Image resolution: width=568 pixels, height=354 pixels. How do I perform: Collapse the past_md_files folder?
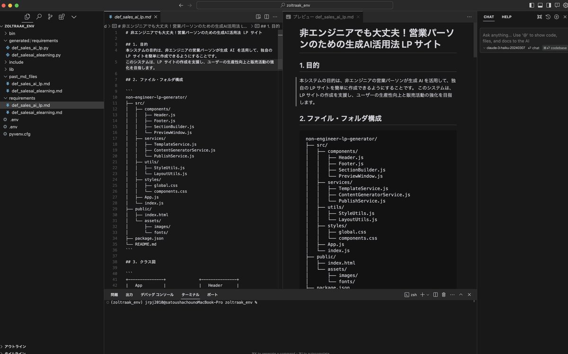52,76
